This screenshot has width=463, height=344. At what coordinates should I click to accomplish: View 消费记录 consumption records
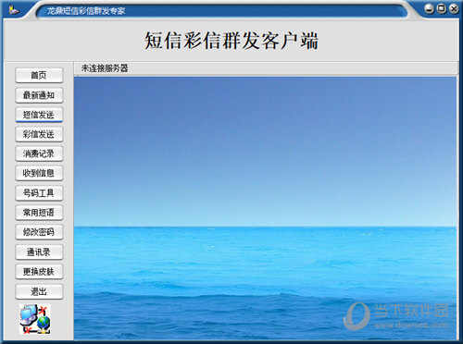point(39,154)
